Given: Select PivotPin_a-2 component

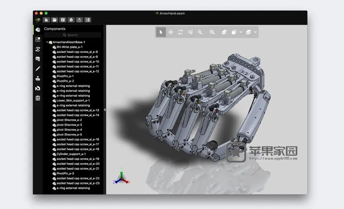Looking at the screenshot, I should tap(65, 81).
